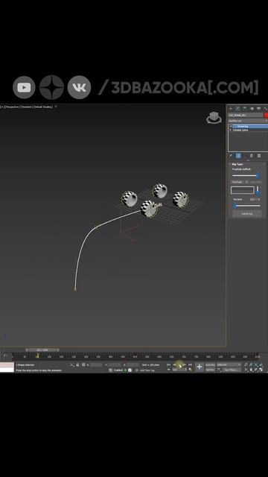Click the red object color swatch
The height and width of the screenshot is (477, 268).
pos(266,116)
